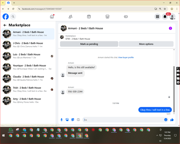Open the emoji picker smiley icon
The image size is (180, 144).
166,120
